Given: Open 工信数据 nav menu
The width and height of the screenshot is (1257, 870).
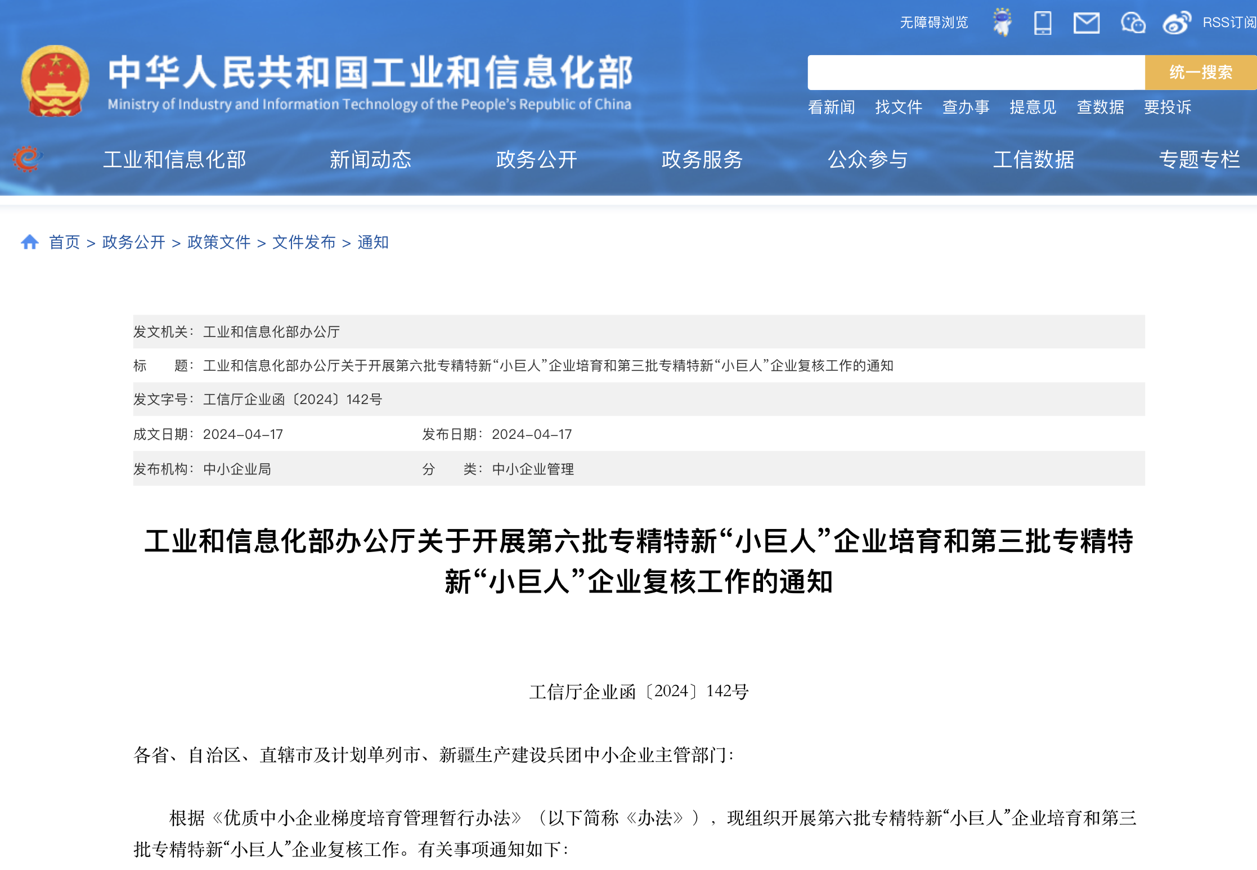Looking at the screenshot, I should (1034, 160).
